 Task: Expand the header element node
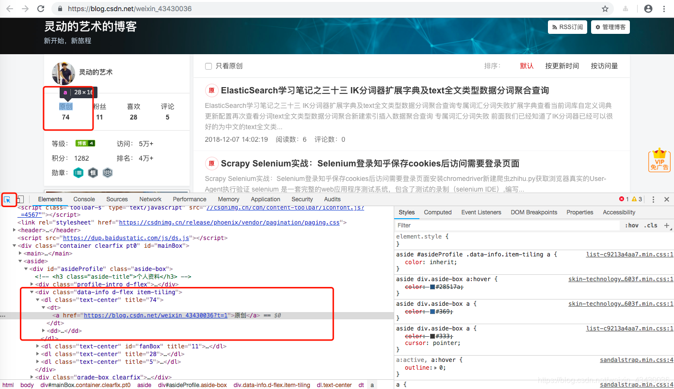tap(15, 230)
